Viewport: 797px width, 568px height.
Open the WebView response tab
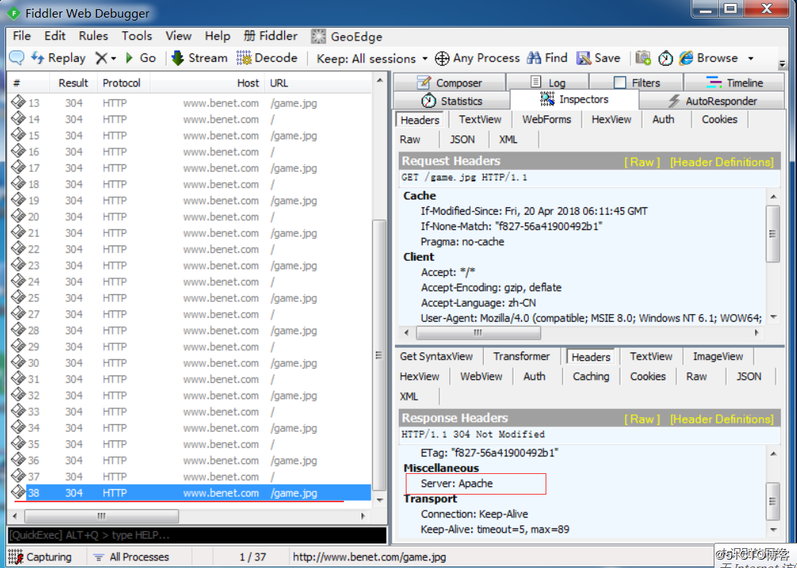click(x=481, y=376)
